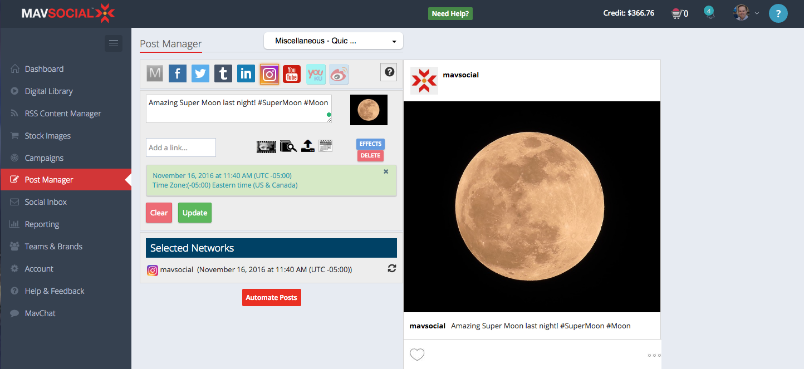
Task: Click the Selected Networks header
Action: coord(271,248)
